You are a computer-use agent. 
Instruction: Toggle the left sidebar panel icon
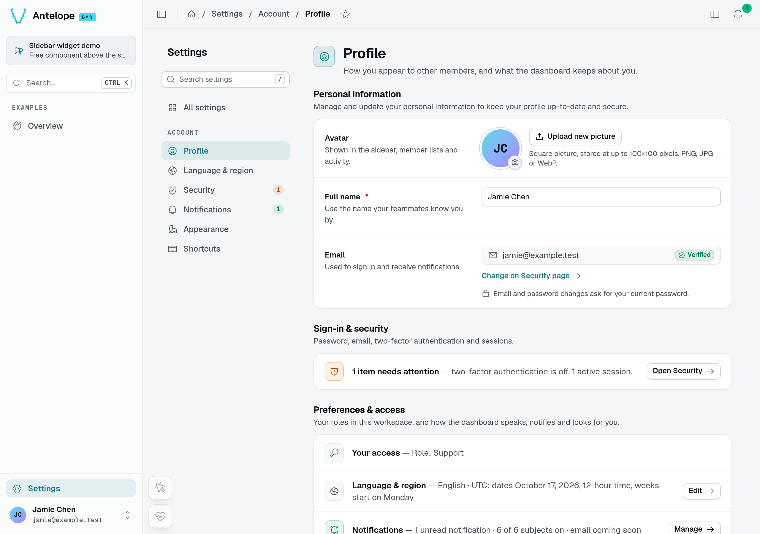coord(161,14)
